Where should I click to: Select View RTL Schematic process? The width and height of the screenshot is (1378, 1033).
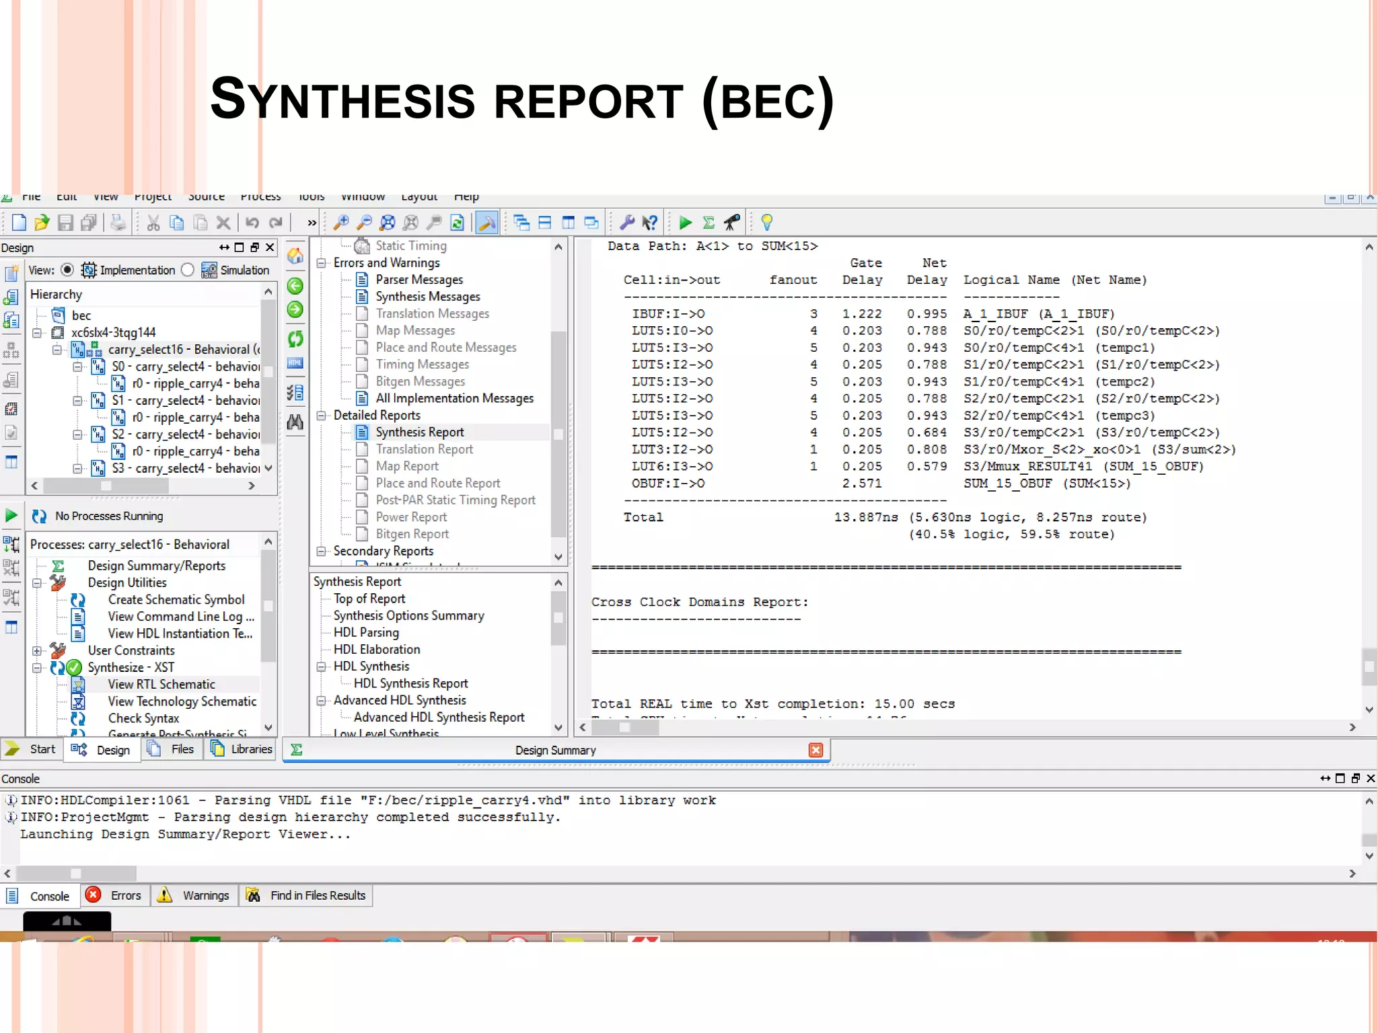(x=161, y=685)
